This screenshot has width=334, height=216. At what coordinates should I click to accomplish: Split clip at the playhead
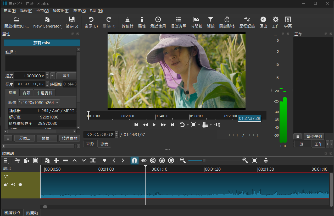[x=93, y=160]
